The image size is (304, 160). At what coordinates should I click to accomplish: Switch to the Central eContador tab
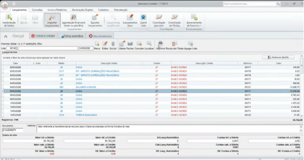click(43, 36)
